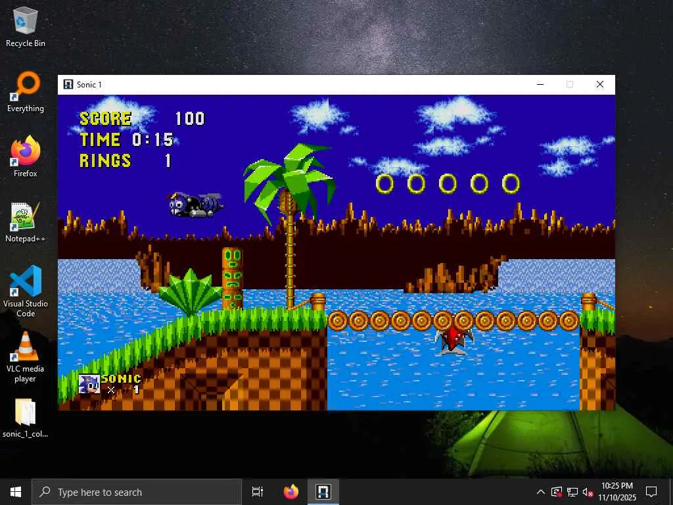The height and width of the screenshot is (505, 673).
Task: Launch VLC media player shortcut
Action: point(26,357)
